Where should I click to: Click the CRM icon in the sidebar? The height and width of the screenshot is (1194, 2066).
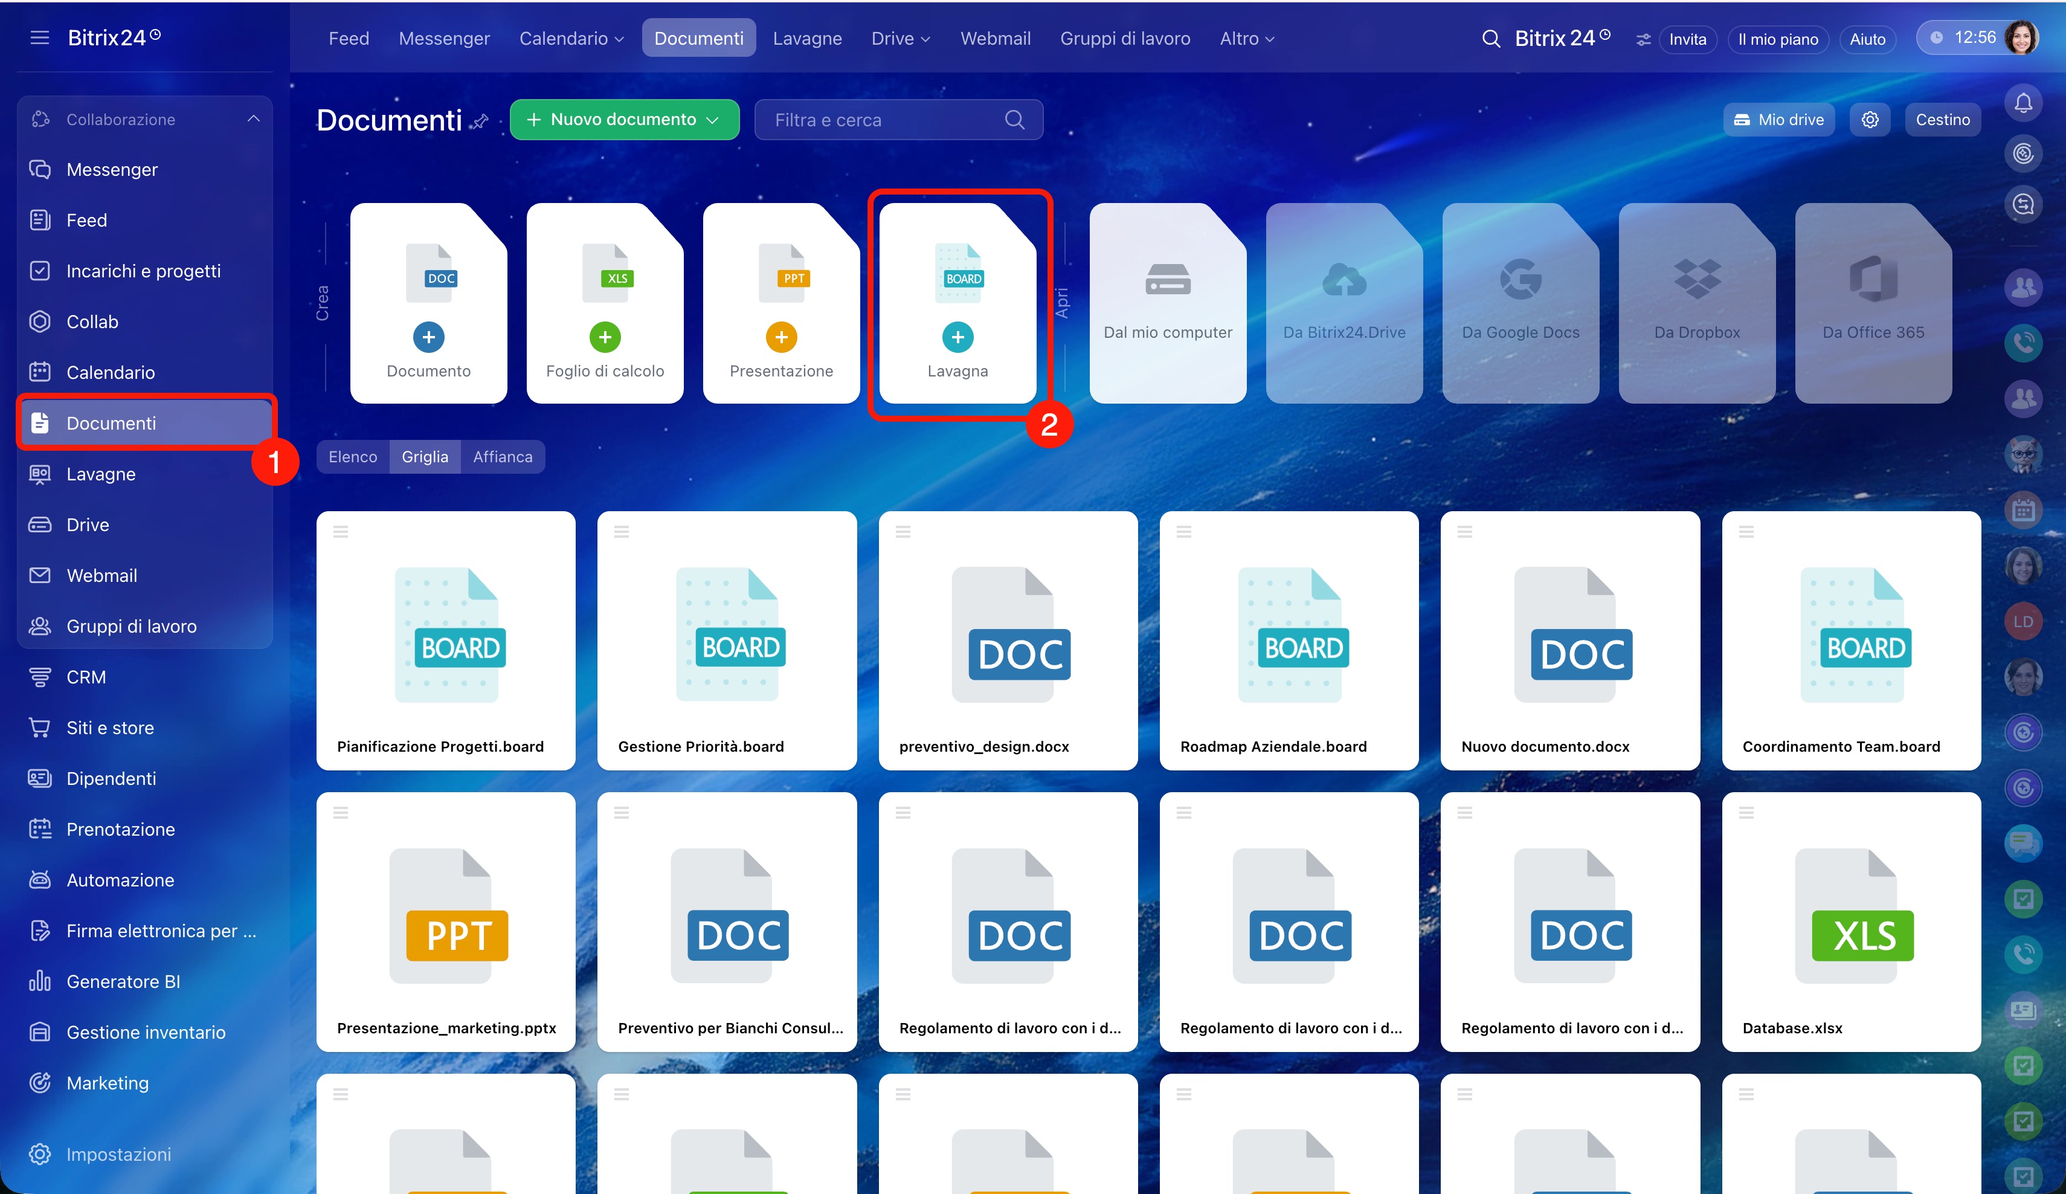click(x=40, y=677)
